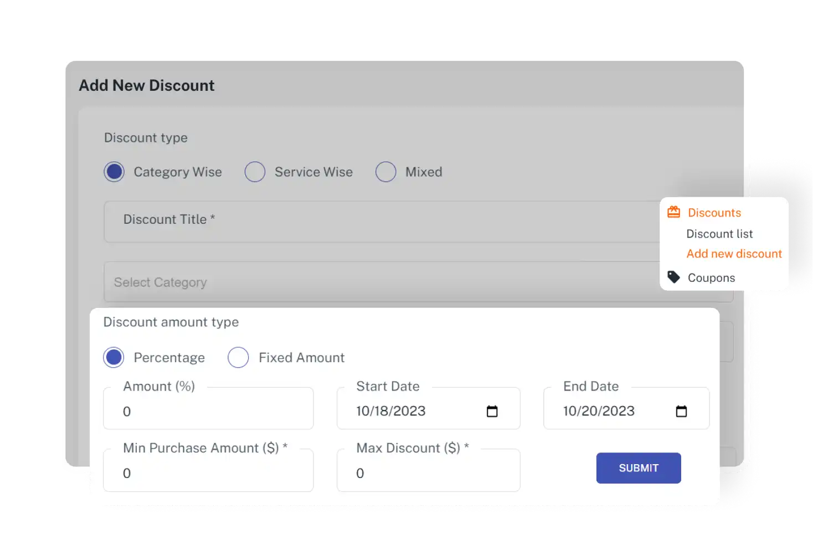Screen dimensions: 813x550
Task: Open the Start Date calendar picker icon
Action: tap(492, 411)
